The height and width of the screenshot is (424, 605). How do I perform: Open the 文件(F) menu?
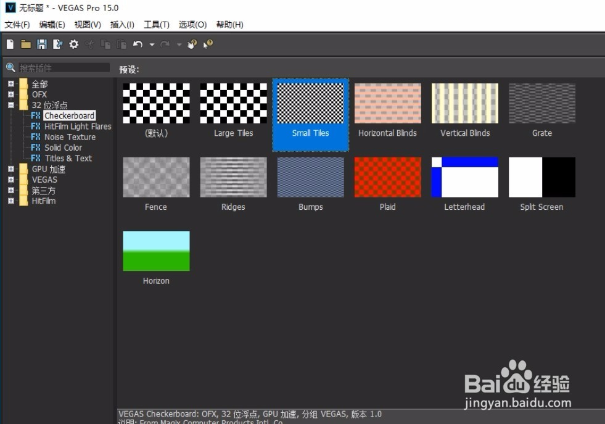click(17, 25)
